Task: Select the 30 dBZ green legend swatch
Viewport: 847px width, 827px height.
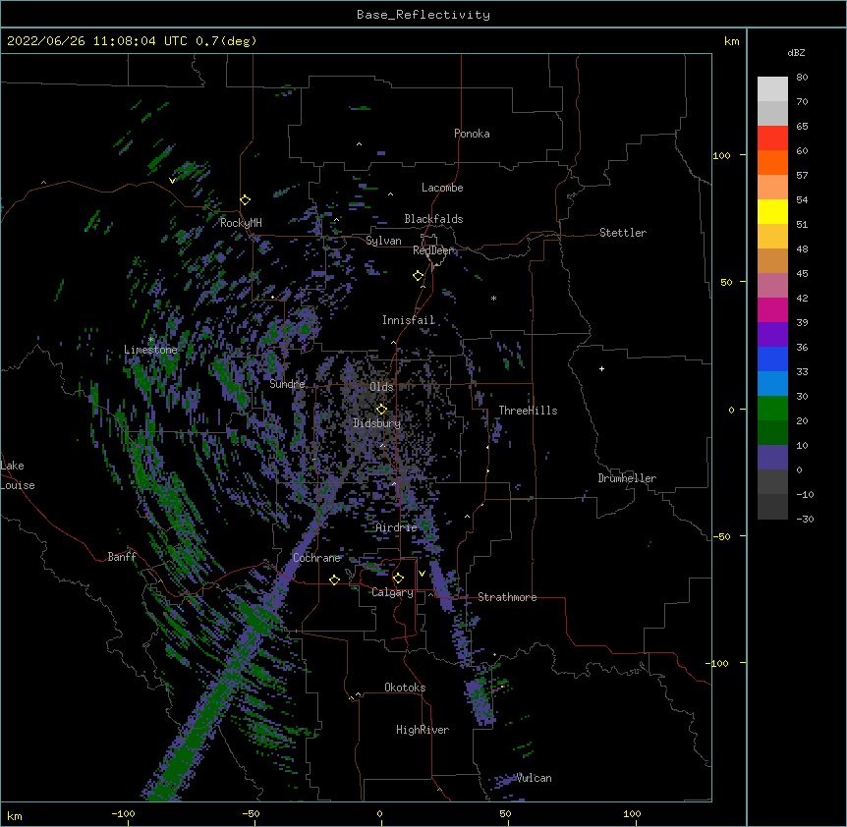Action: [x=772, y=409]
